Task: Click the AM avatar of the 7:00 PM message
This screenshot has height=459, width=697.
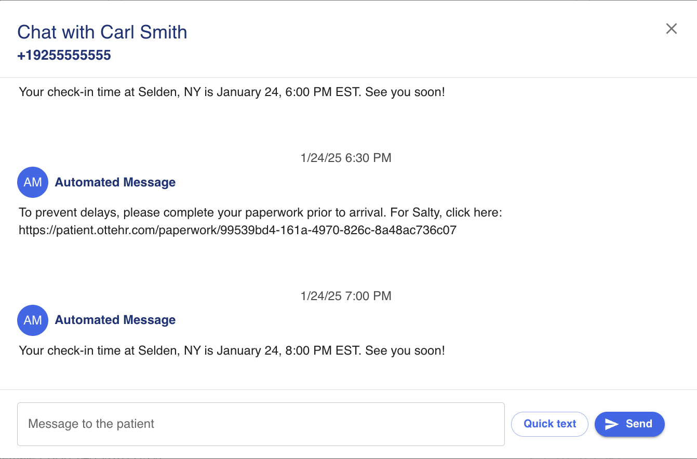Action: [33, 320]
